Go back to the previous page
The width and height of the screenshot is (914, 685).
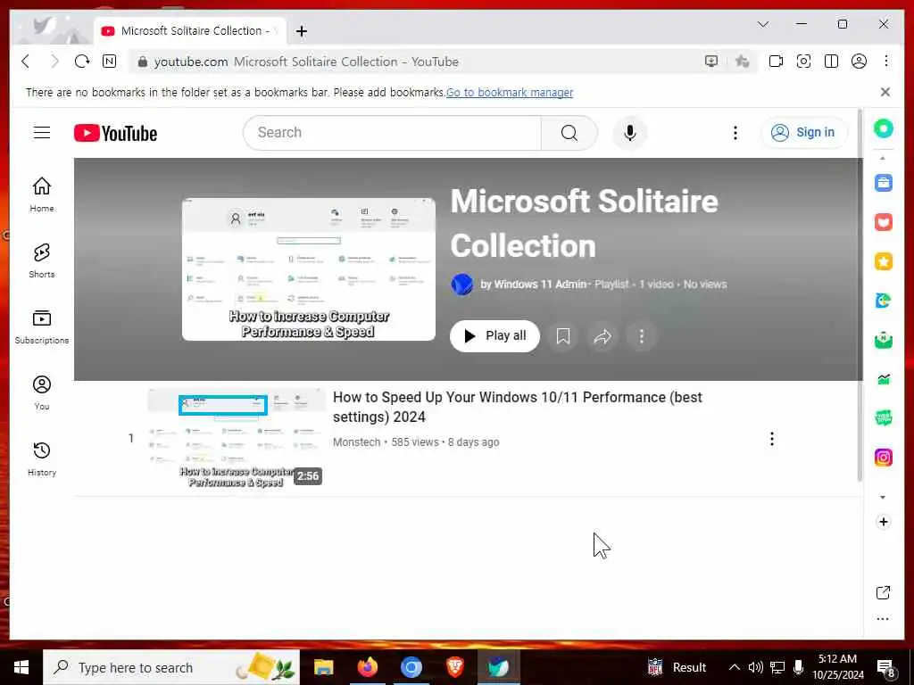point(26,62)
